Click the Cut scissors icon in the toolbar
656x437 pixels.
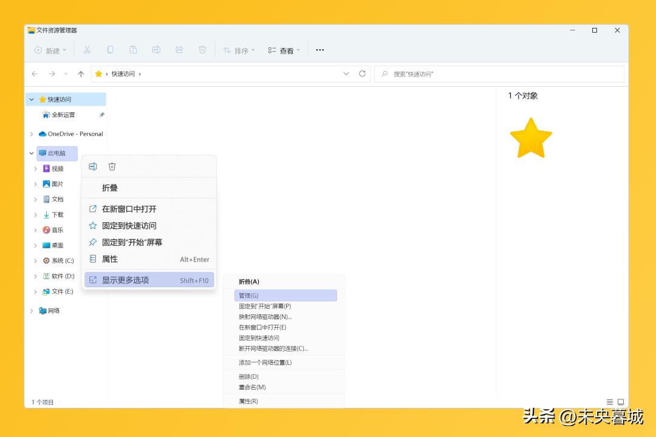(87, 49)
